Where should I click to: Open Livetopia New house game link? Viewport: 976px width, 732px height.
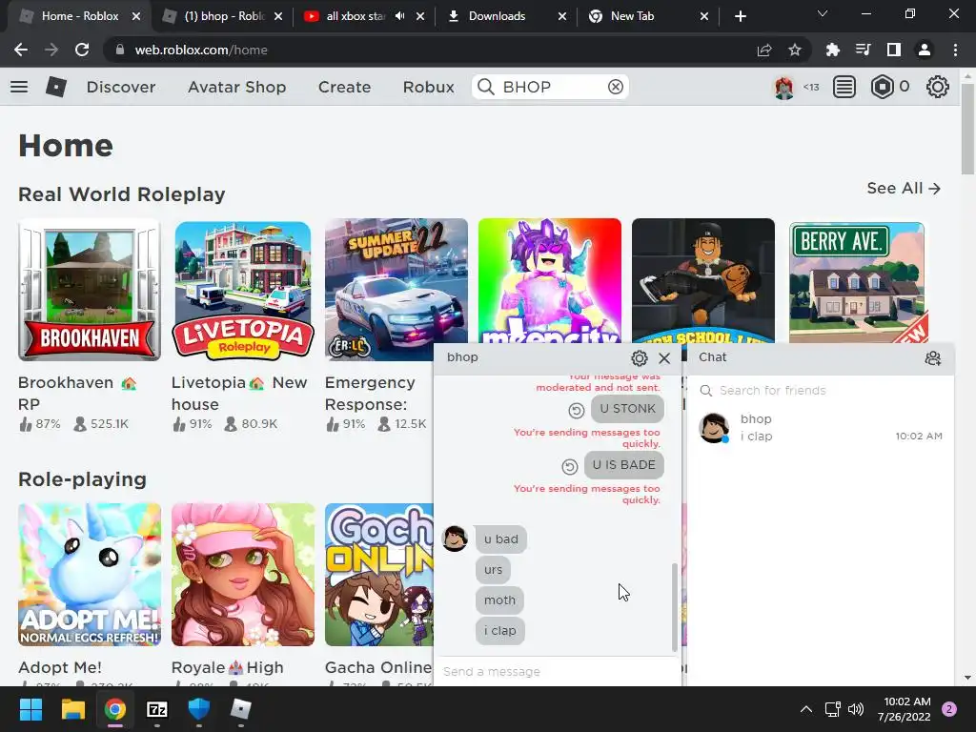239,394
